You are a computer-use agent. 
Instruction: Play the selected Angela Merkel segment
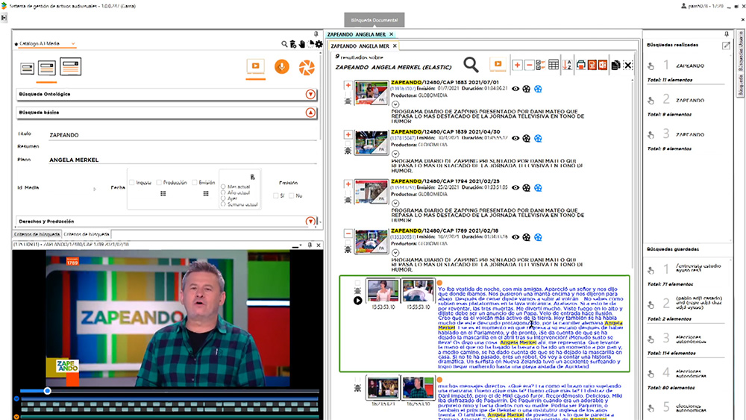click(x=358, y=301)
